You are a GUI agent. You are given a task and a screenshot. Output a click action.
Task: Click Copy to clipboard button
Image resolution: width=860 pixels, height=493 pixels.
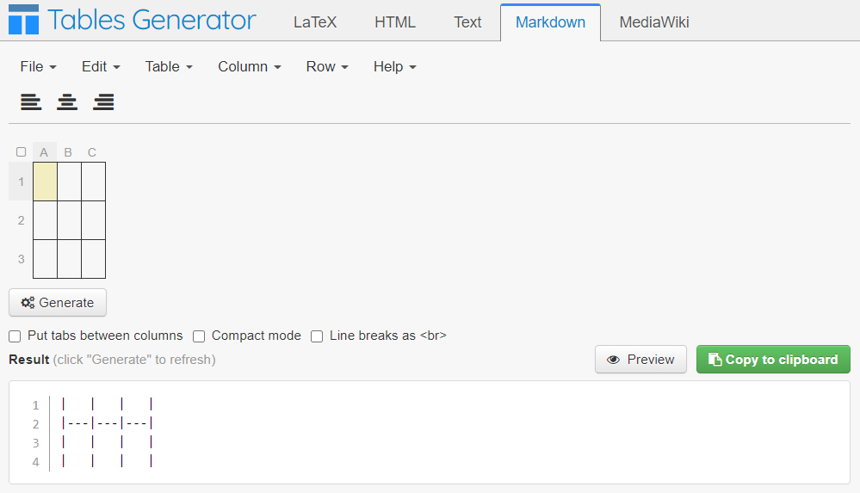coord(773,360)
